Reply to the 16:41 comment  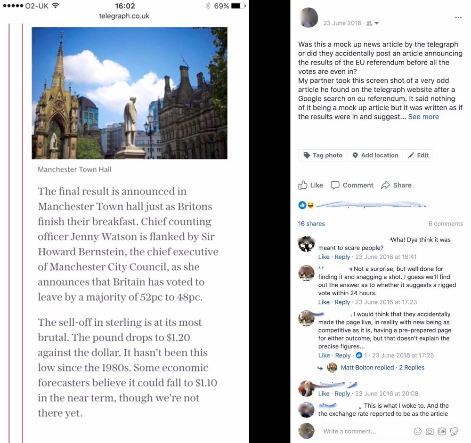342,257
